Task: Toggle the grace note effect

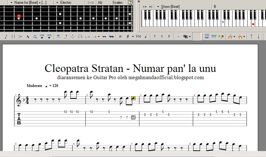Action: (6, 36)
